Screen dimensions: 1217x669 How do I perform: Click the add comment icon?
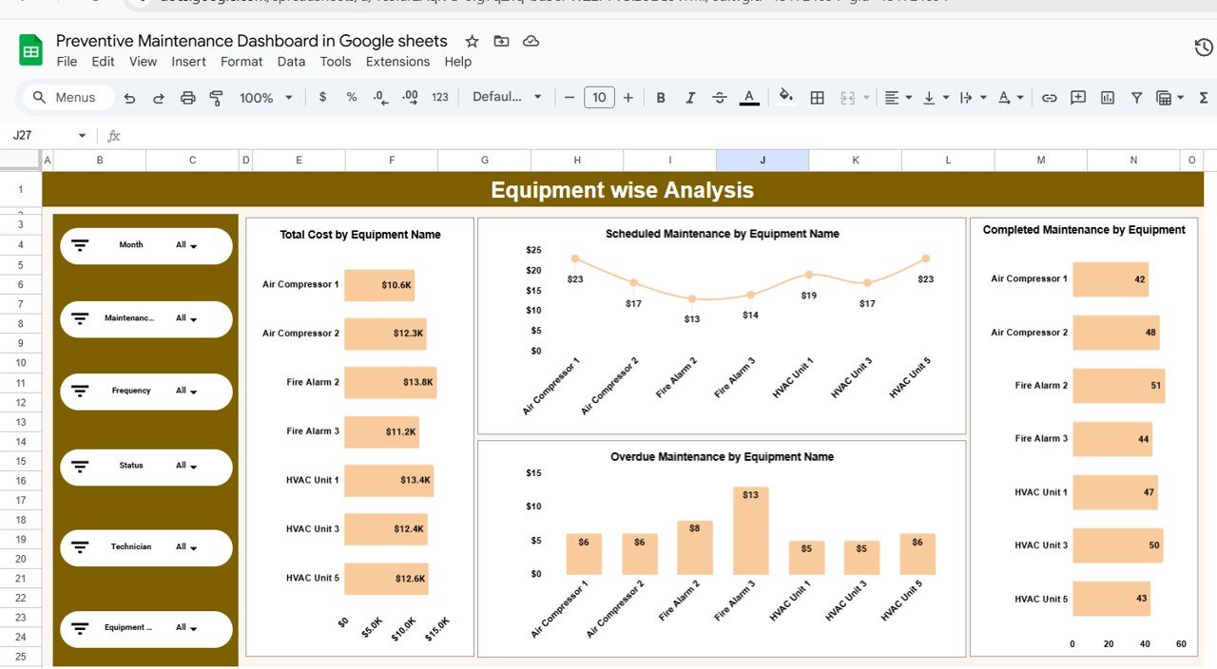pyautogui.click(x=1078, y=97)
